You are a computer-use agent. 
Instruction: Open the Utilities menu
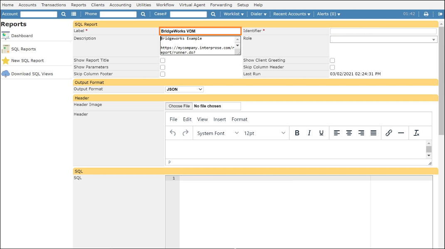[143, 5]
